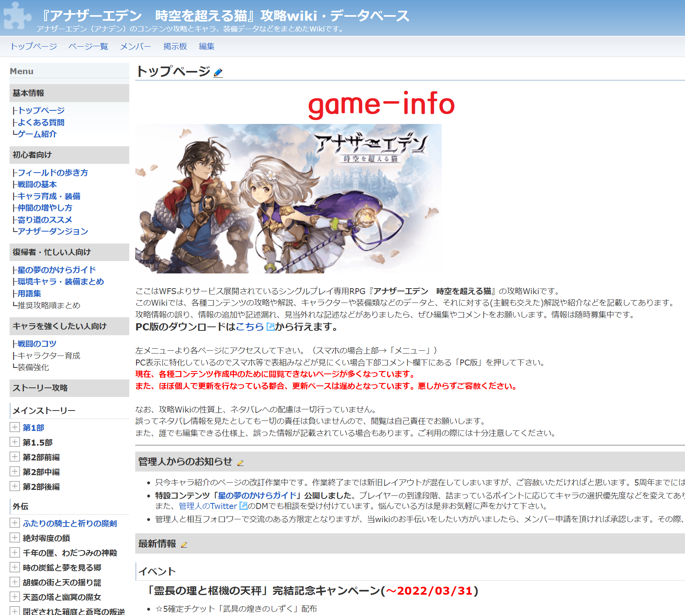This screenshot has height=615, width=685.
Task: Click the blue pencil edit icon beside トップページ title
Action: (x=218, y=73)
